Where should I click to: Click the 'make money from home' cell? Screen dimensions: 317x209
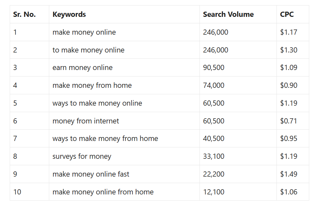tap(92, 86)
